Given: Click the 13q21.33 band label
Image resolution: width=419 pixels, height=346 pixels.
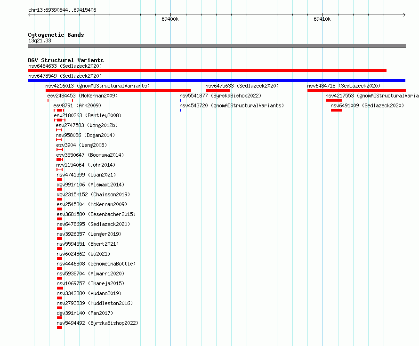Looking at the screenshot, I should [40, 40].
